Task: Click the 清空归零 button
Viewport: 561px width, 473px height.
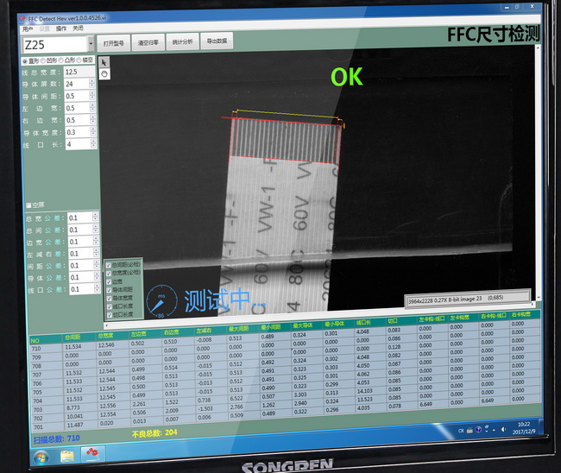Action: [148, 42]
